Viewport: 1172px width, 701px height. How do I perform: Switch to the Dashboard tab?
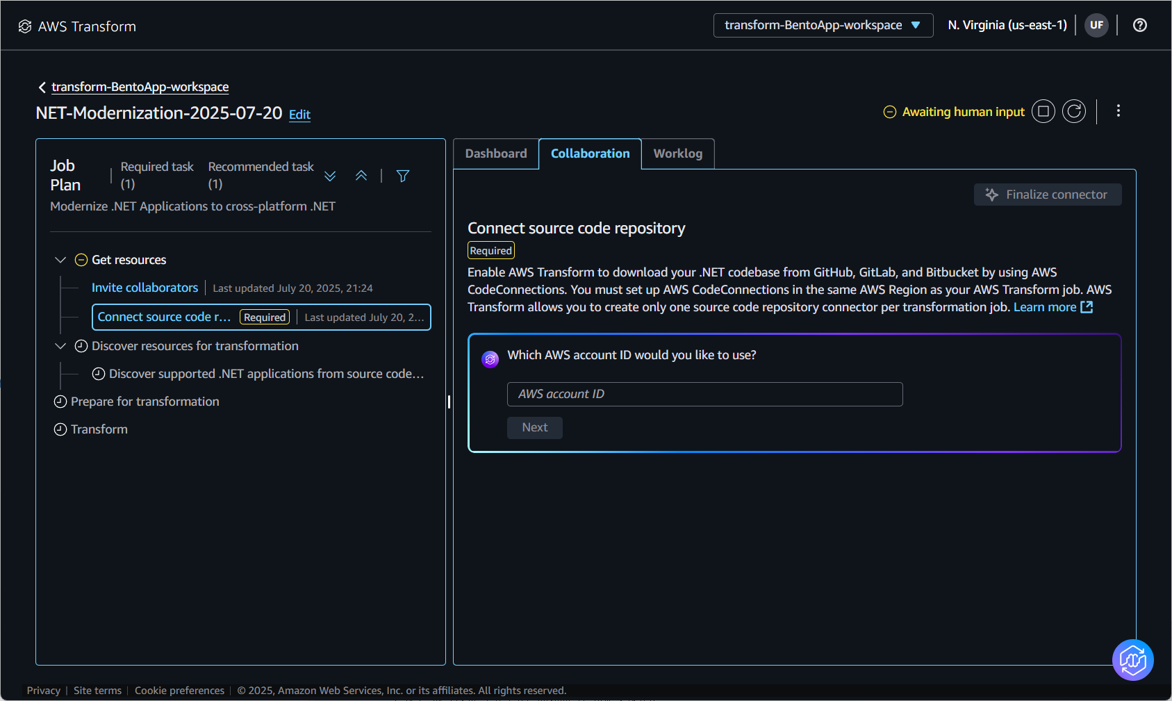point(496,154)
